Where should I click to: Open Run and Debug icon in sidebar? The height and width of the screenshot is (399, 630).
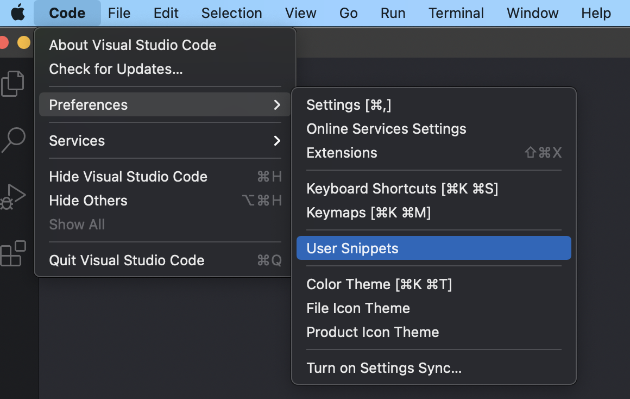pos(13,196)
